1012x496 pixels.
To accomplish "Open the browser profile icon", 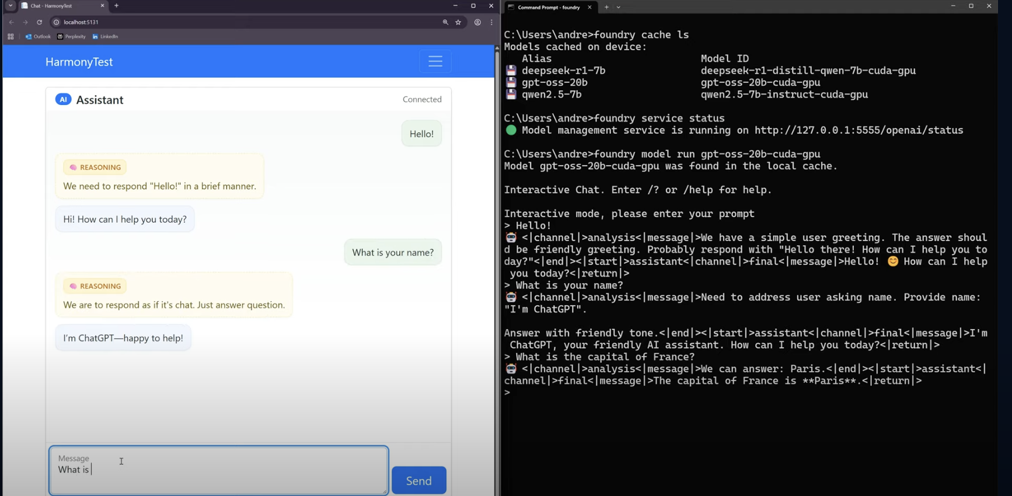I will pos(477,22).
